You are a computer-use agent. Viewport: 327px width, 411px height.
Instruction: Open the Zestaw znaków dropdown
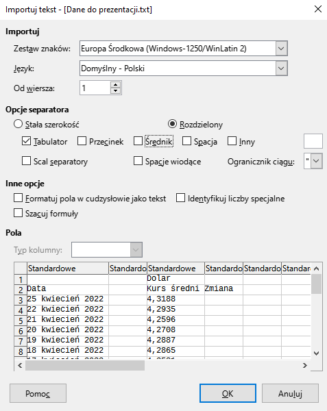click(x=281, y=49)
